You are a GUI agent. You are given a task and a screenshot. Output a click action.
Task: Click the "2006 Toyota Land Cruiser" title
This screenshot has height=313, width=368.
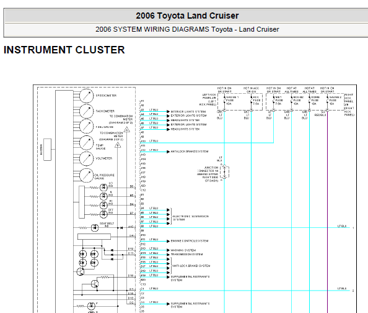click(187, 16)
